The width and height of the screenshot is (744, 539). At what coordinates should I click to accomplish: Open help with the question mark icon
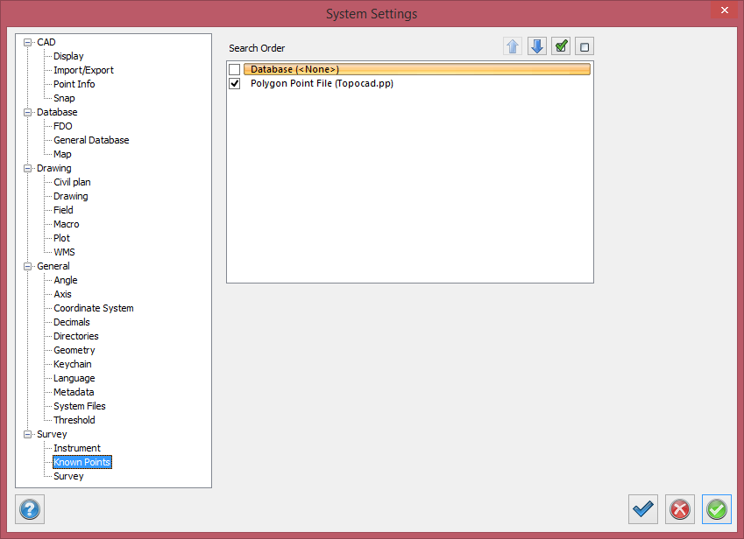click(30, 508)
